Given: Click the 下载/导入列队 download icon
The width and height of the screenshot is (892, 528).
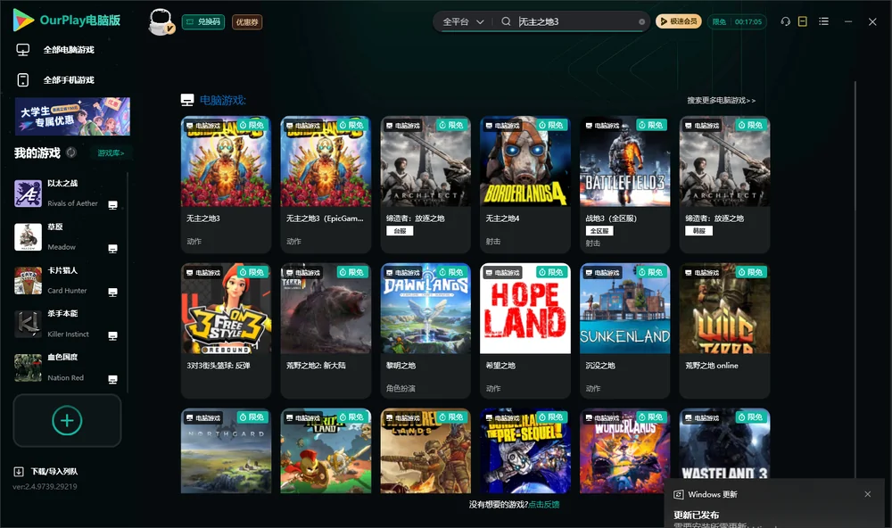Looking at the screenshot, I should click(19, 472).
